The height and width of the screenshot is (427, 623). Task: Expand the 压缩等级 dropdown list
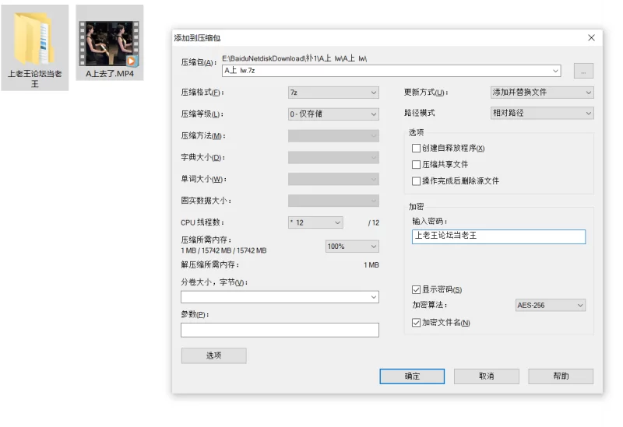333,114
